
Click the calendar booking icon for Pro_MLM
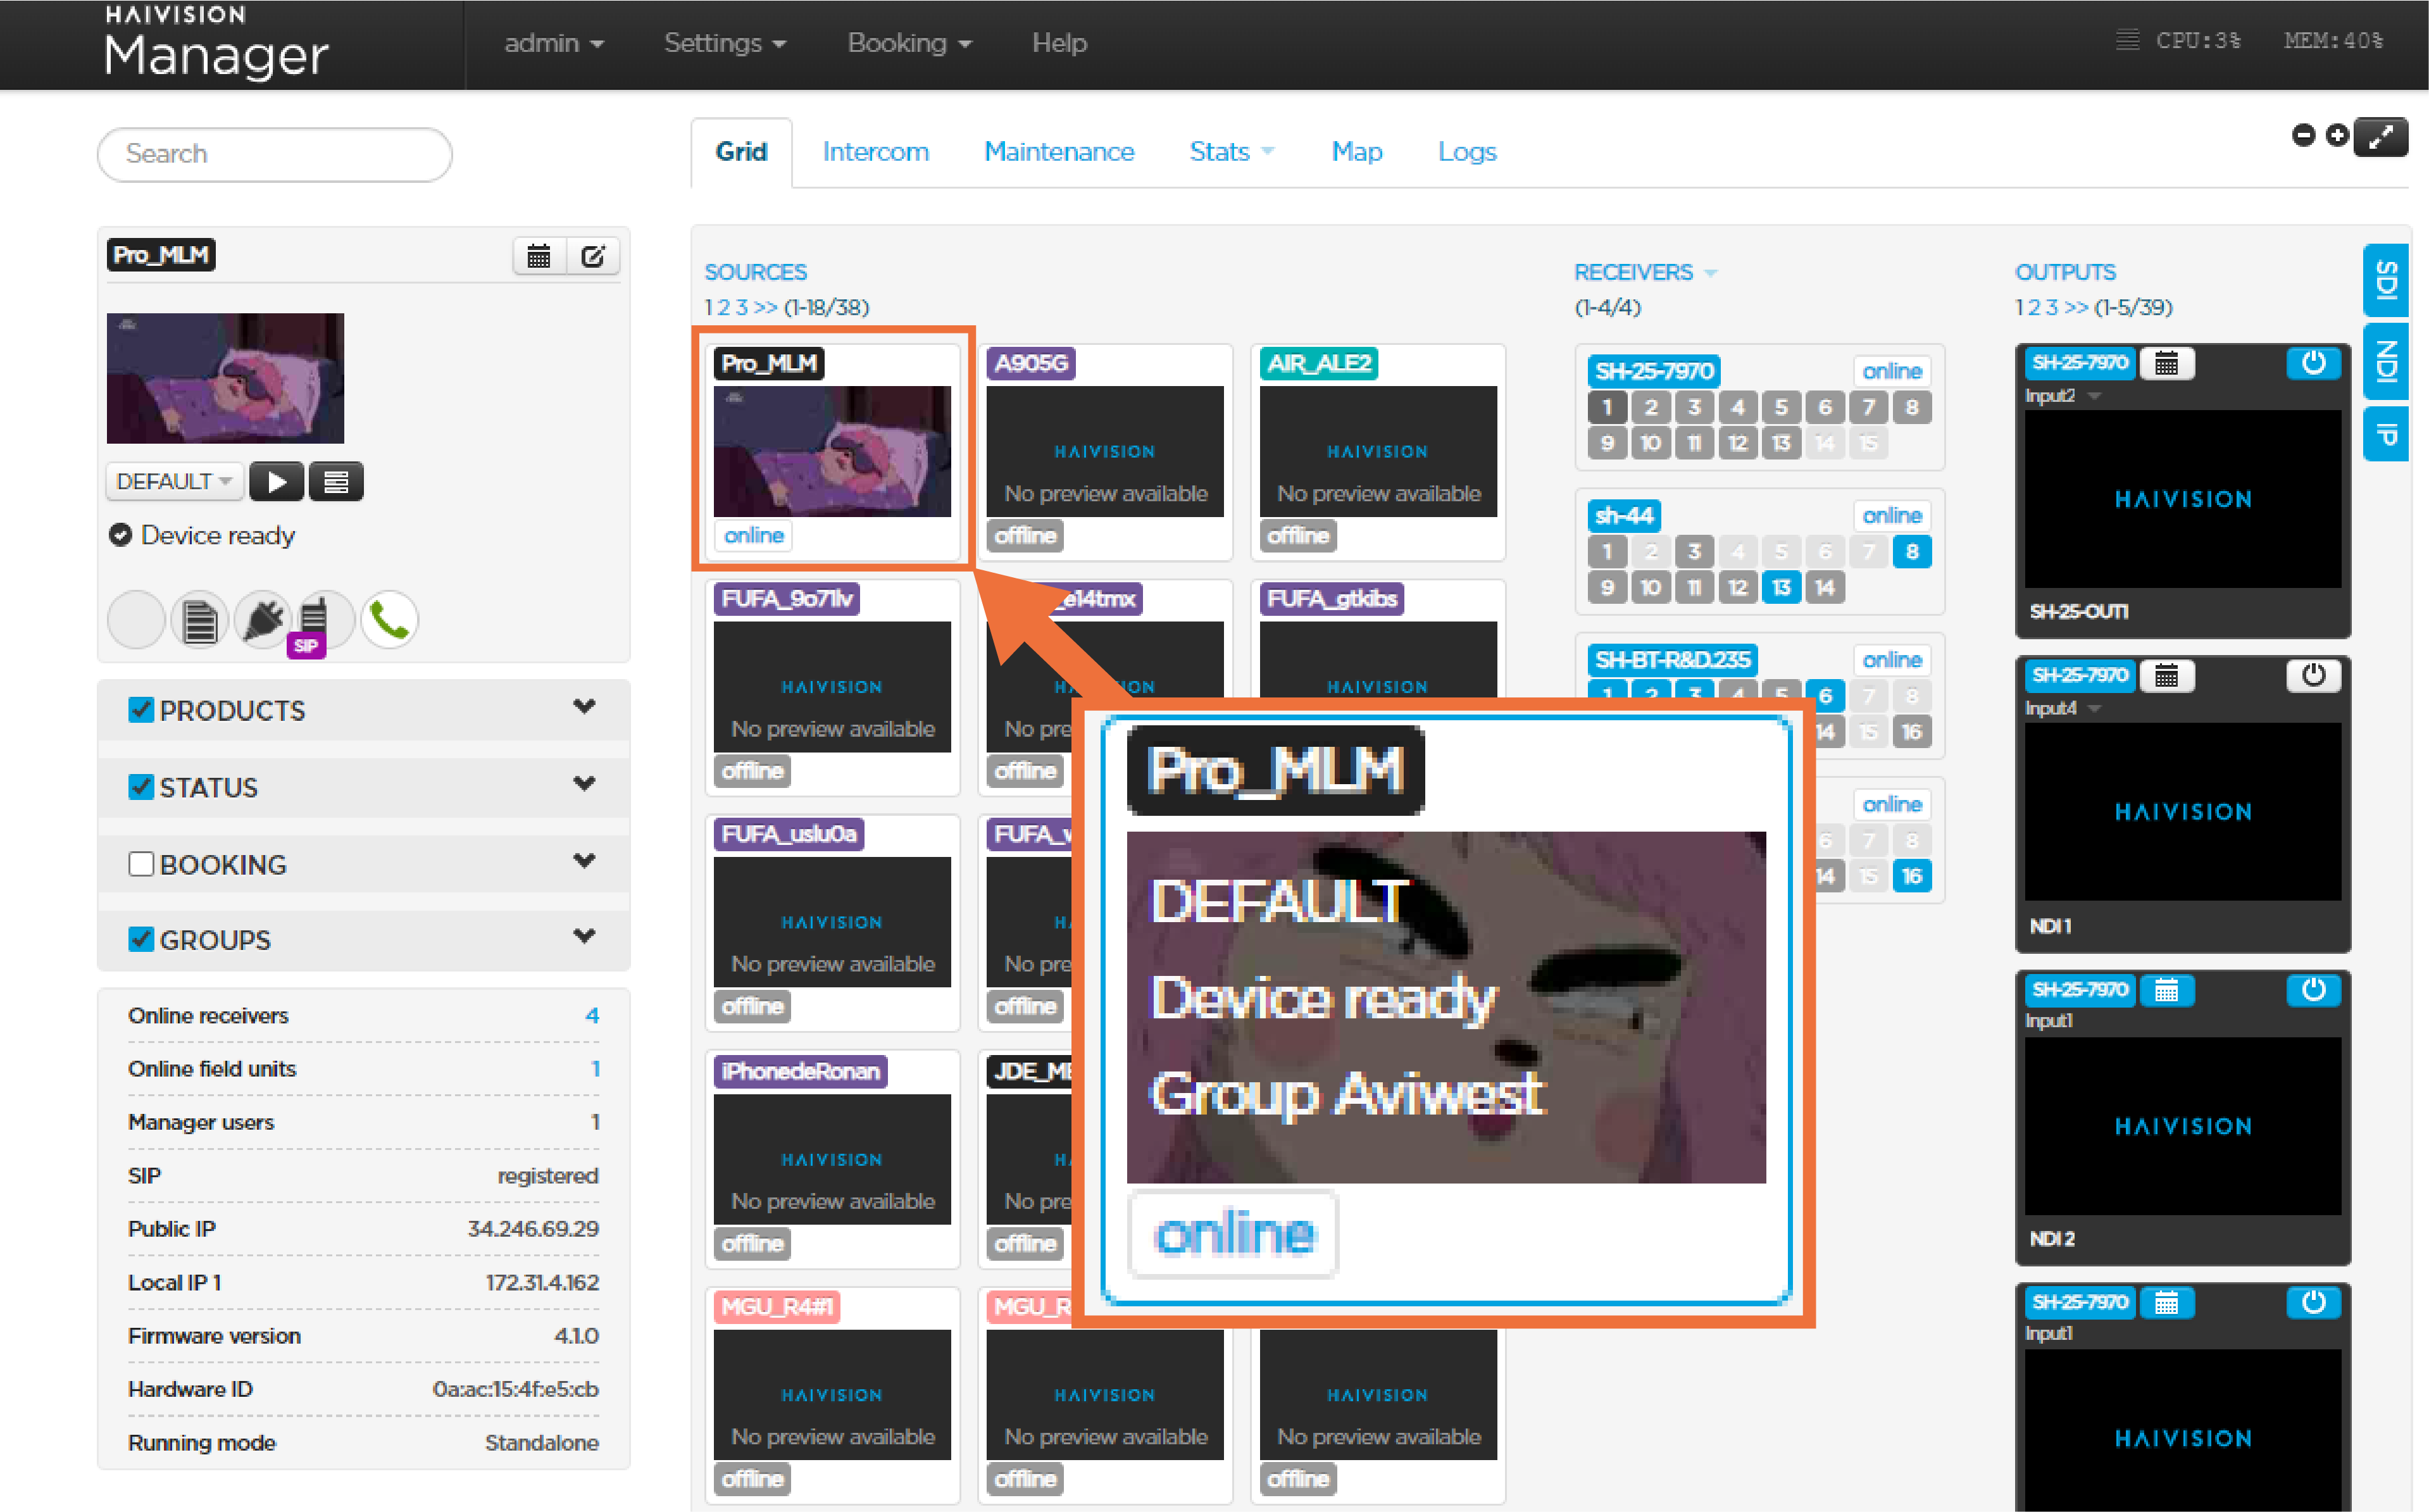539,257
